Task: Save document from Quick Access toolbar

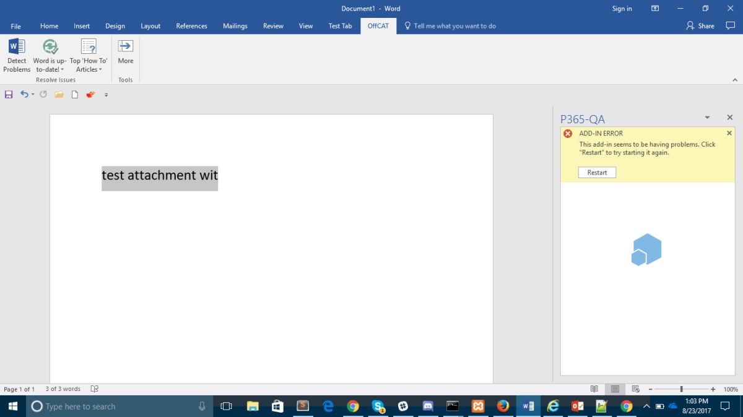Action: (x=9, y=95)
